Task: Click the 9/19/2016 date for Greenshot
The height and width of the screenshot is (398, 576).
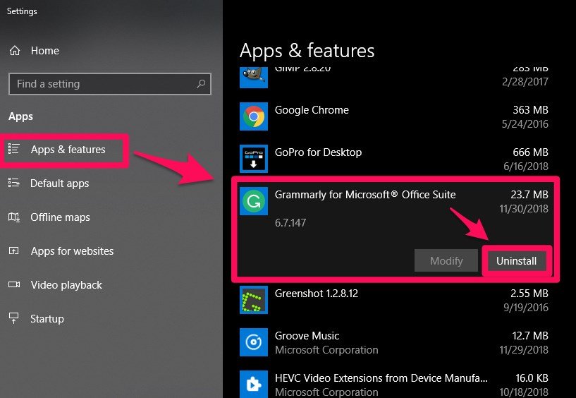Action: point(526,308)
